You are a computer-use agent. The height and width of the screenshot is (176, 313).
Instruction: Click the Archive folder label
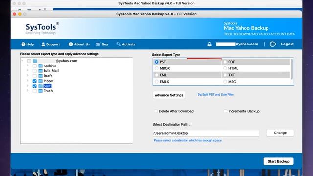coord(50,66)
